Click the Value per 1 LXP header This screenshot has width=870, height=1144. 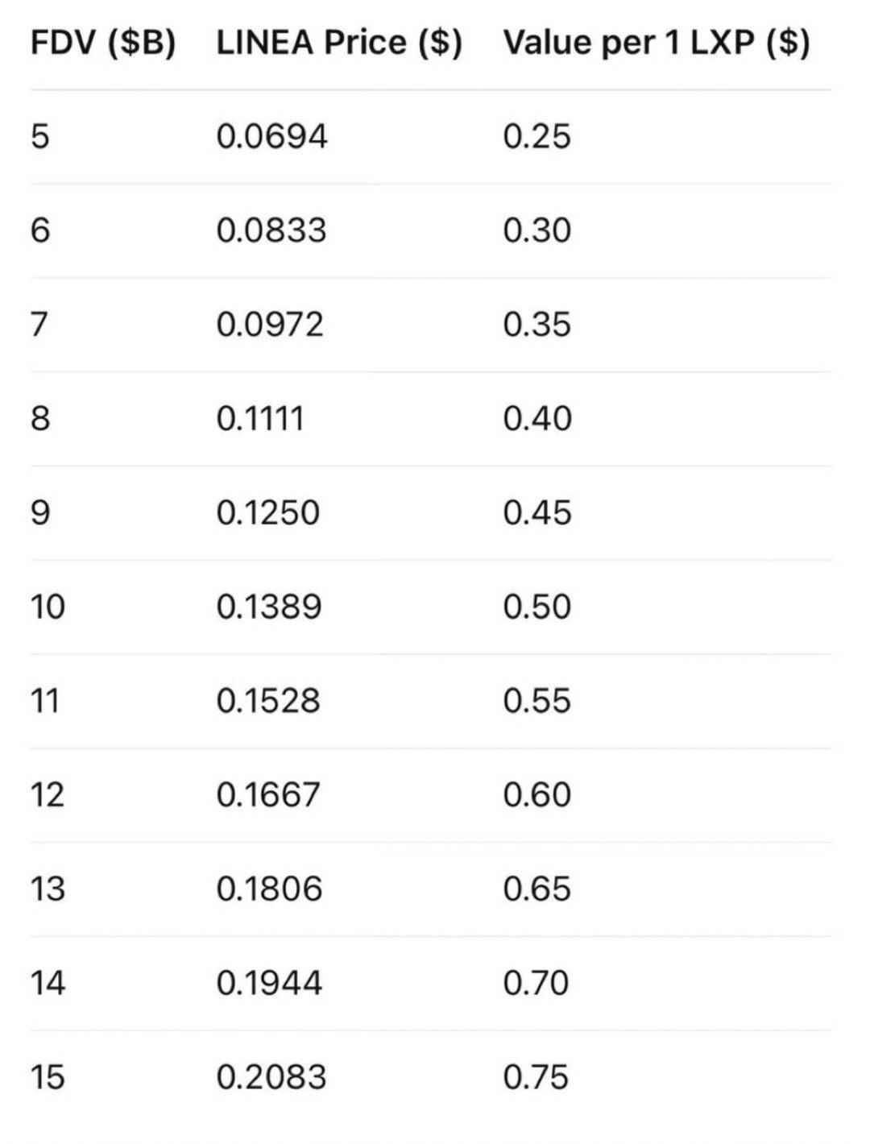click(657, 43)
